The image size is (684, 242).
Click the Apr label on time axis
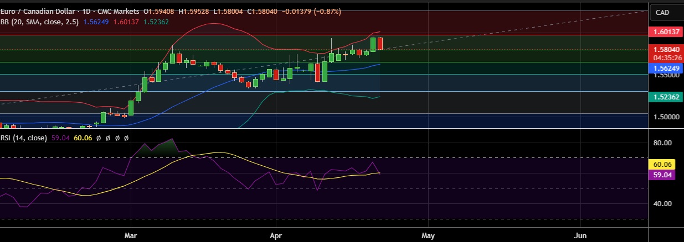tap(275, 235)
